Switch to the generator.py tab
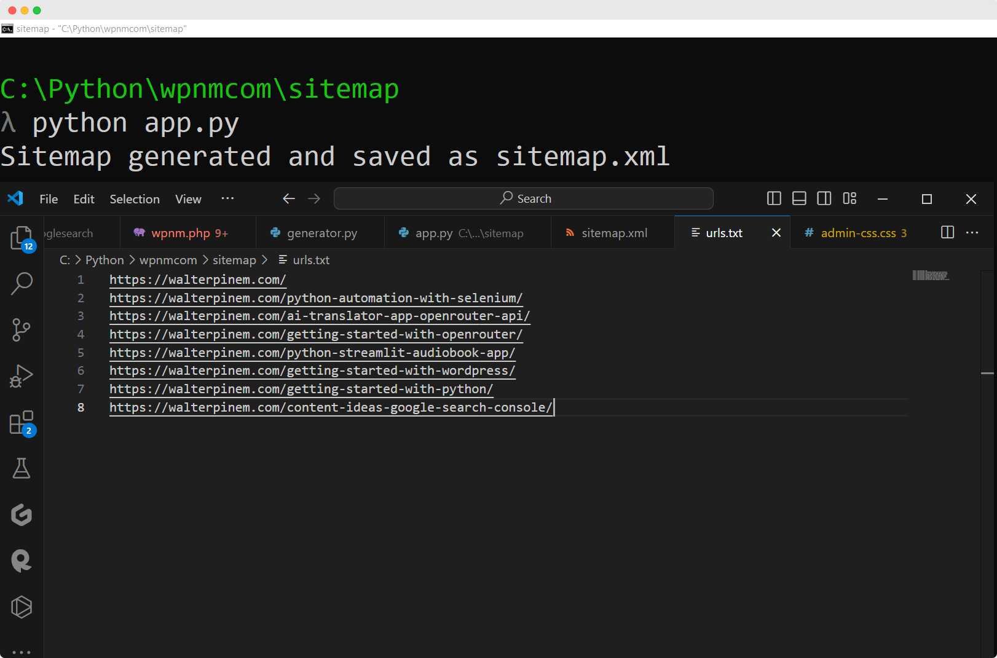Viewport: 997px width, 658px height. pos(320,233)
